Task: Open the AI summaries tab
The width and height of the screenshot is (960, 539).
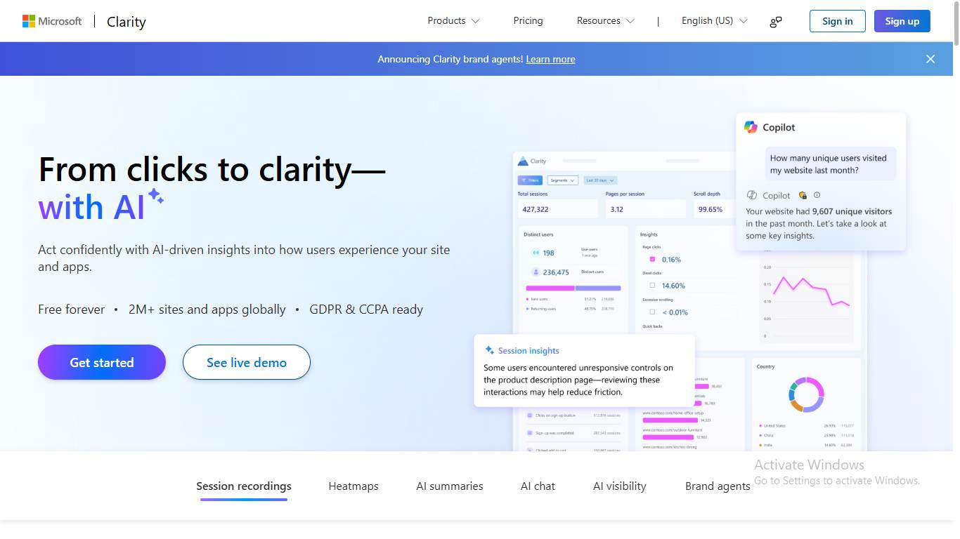Action: 450,486
